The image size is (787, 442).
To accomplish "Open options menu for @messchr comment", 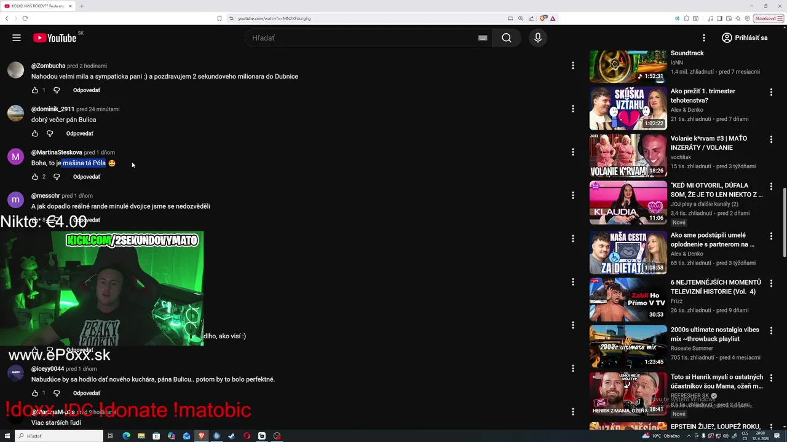I will [x=572, y=195].
